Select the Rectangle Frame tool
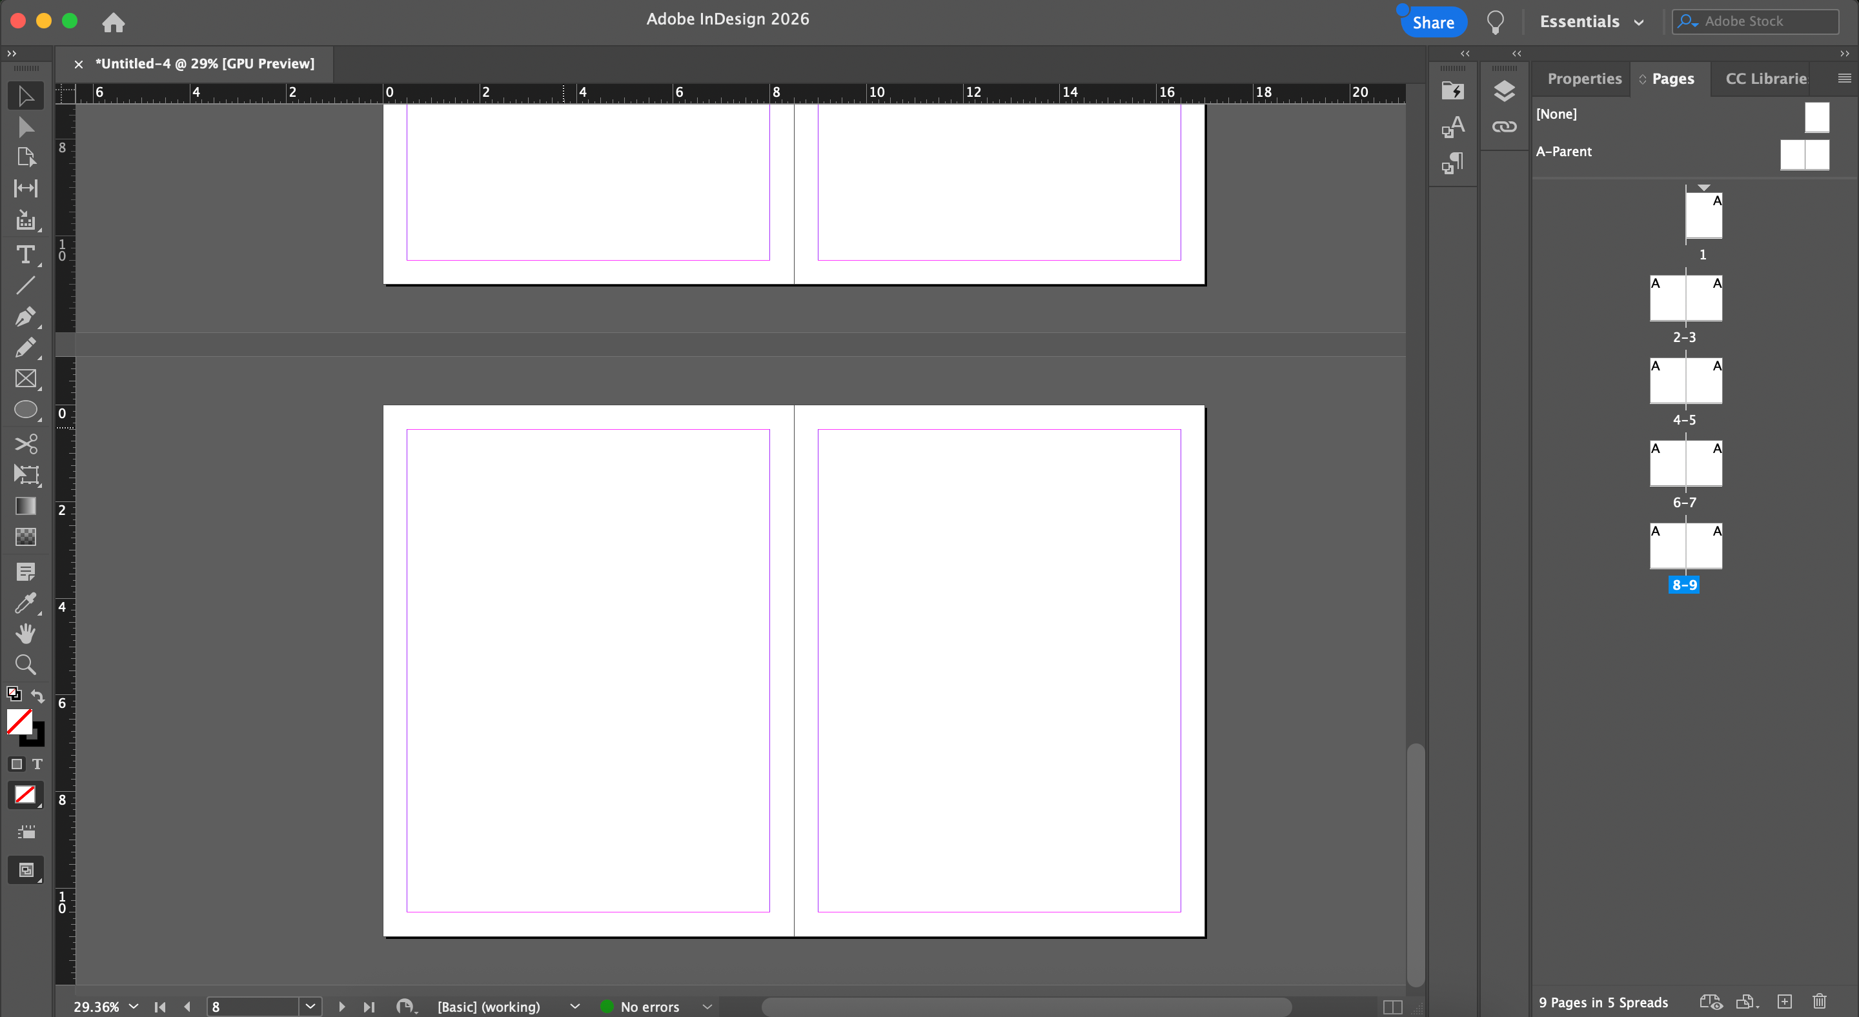Viewport: 1859px width, 1017px height. (25, 379)
